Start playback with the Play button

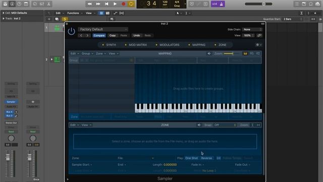coord(115,4)
